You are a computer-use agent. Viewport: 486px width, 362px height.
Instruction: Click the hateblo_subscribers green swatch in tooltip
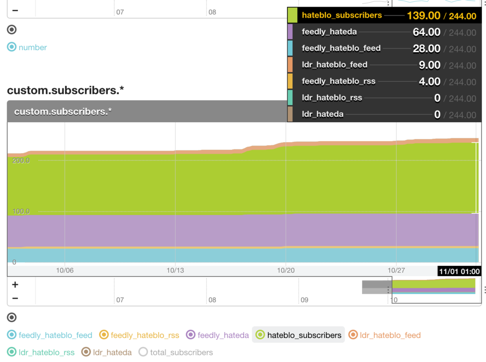click(292, 16)
